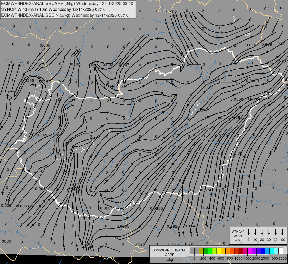Click the 0.0395 map value
Image resolution: width=288 pixels, height=264 pixels.
(x=28, y=81)
